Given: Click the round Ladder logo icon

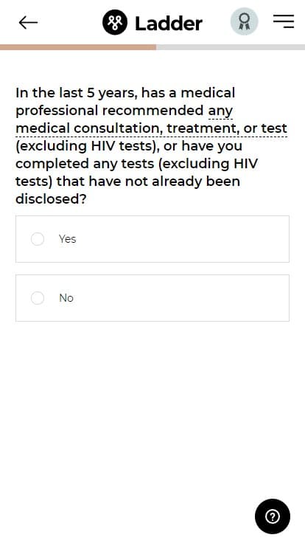Looking at the screenshot, I should point(115,23).
